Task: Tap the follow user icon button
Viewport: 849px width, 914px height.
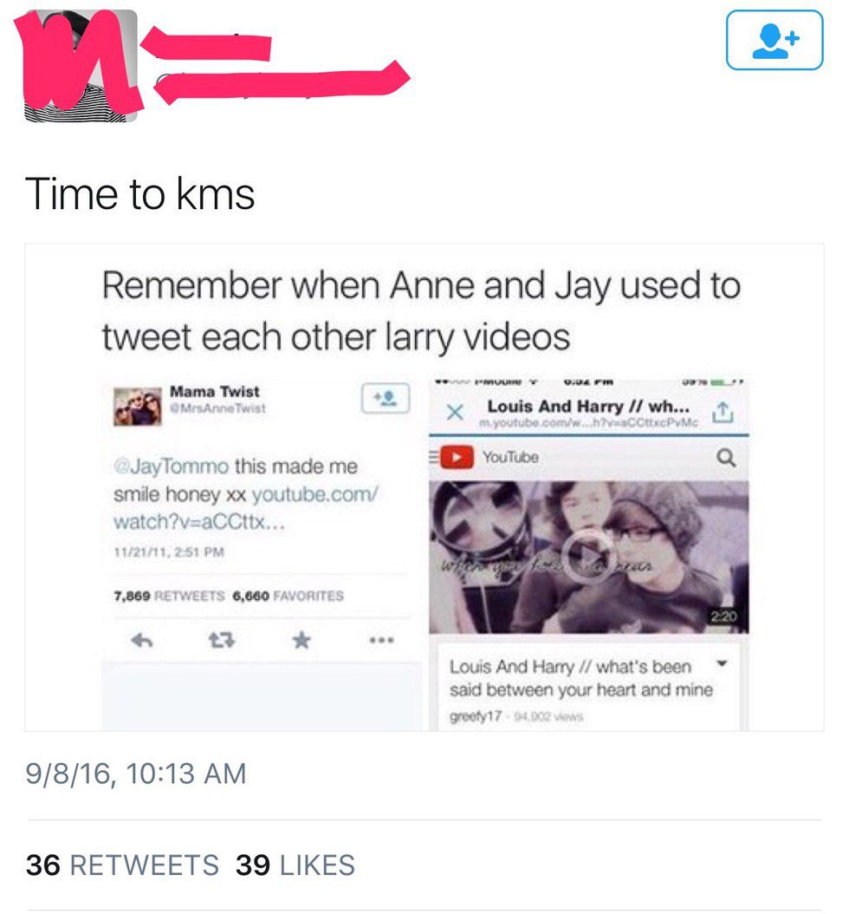Action: 774,40
